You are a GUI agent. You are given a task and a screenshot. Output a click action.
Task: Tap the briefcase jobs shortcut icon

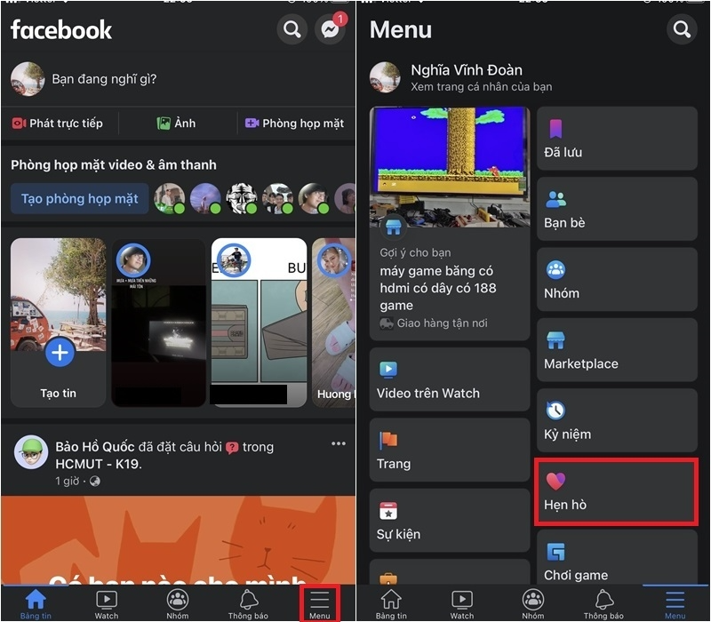(x=388, y=579)
